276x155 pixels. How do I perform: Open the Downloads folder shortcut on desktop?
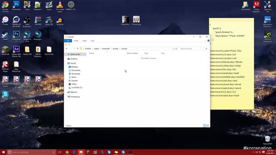pyautogui.click(x=246, y=6)
